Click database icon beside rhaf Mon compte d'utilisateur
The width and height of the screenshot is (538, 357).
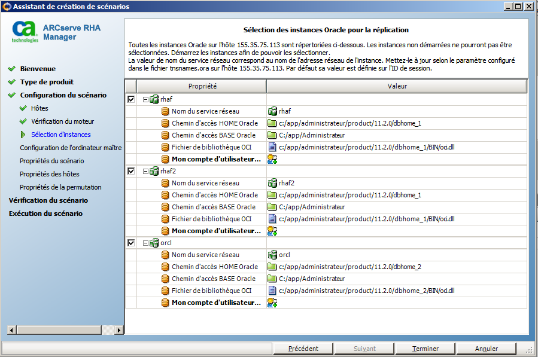pyautogui.click(x=165, y=159)
